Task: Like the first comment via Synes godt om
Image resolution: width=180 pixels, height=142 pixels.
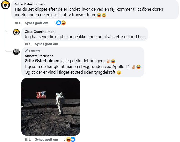Action: 37,23
